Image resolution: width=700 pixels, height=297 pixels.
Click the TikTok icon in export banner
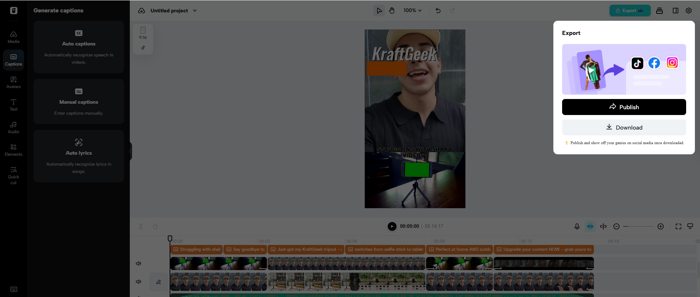pyautogui.click(x=638, y=63)
